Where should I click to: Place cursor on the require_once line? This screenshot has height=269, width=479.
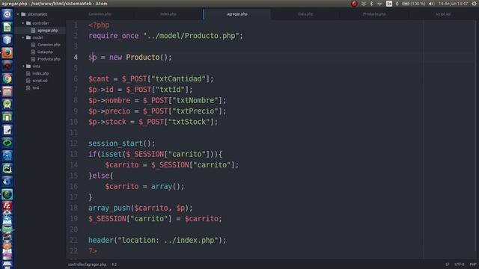[165, 36]
